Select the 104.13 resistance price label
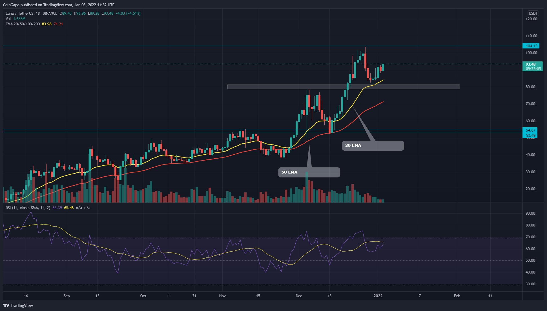Viewport: 547px width, 311px height. tap(532, 46)
